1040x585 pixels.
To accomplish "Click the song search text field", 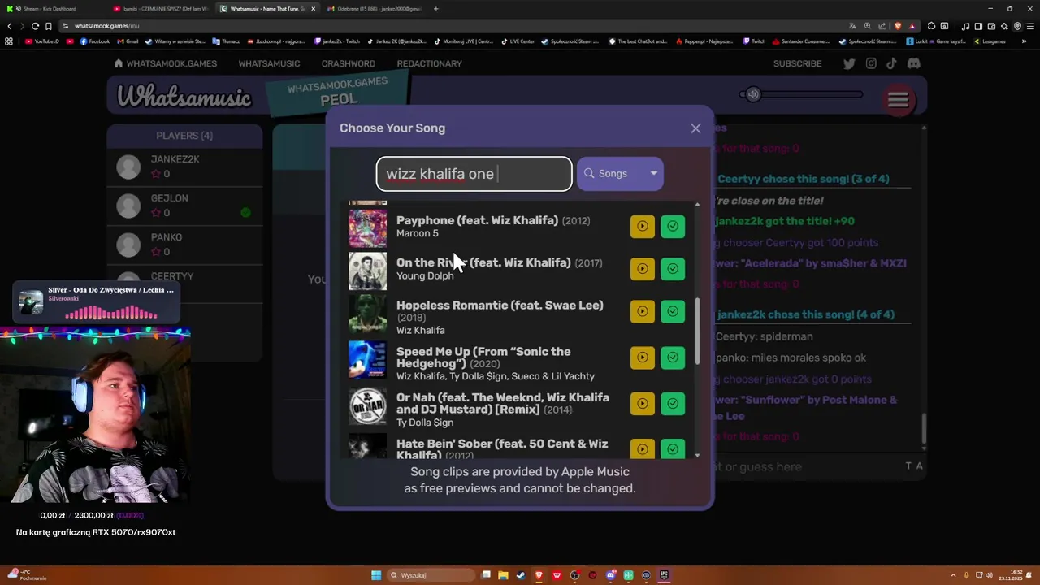I will (474, 174).
